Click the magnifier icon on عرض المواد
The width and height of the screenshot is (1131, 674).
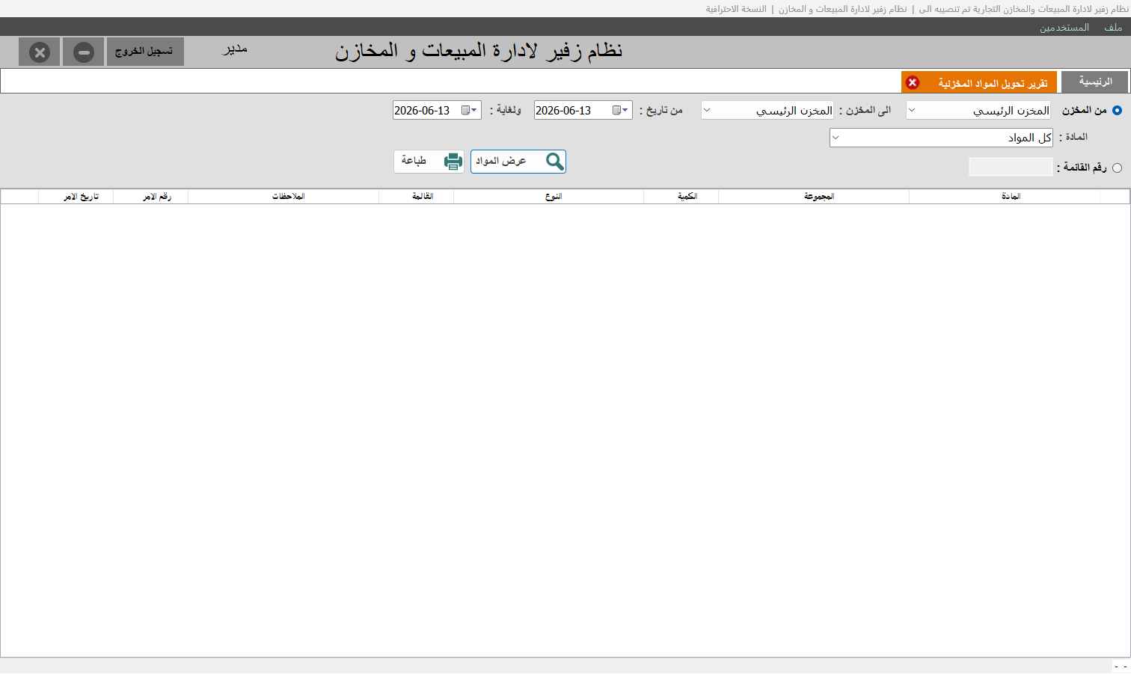(555, 162)
